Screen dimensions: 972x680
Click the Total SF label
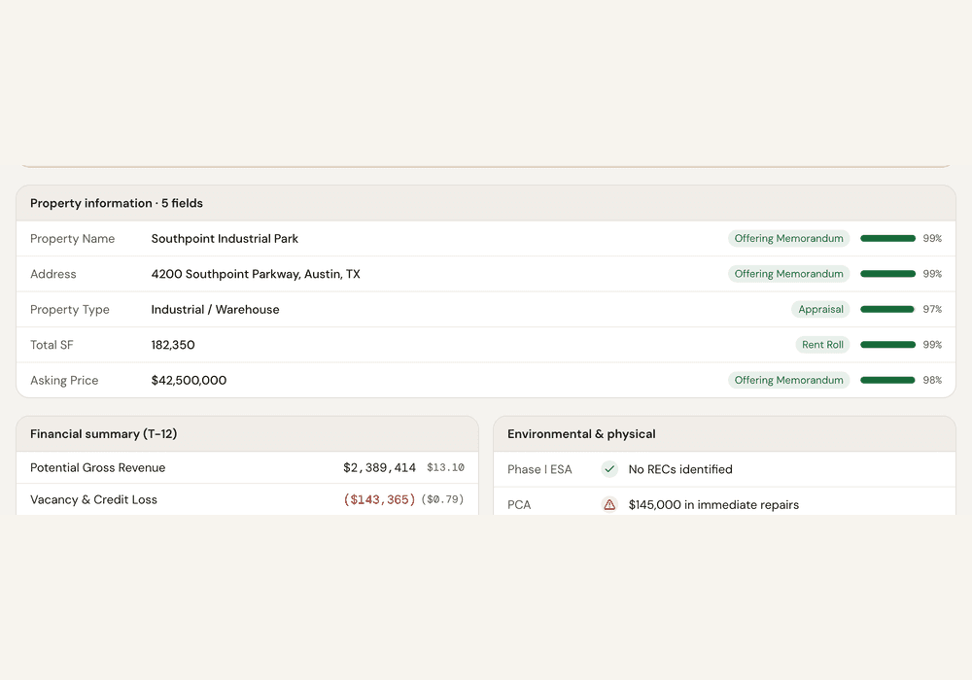click(52, 344)
